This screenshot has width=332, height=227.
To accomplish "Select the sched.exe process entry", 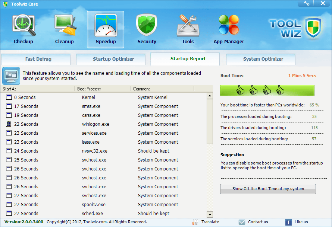I will (92, 214).
